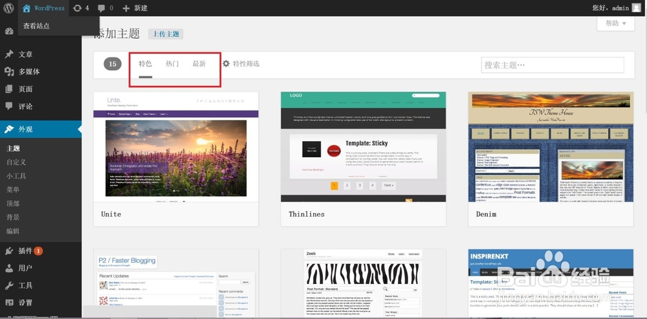The height and width of the screenshot is (319, 647).
Task: Click the media icon for 多媒体
Action: coord(9,72)
